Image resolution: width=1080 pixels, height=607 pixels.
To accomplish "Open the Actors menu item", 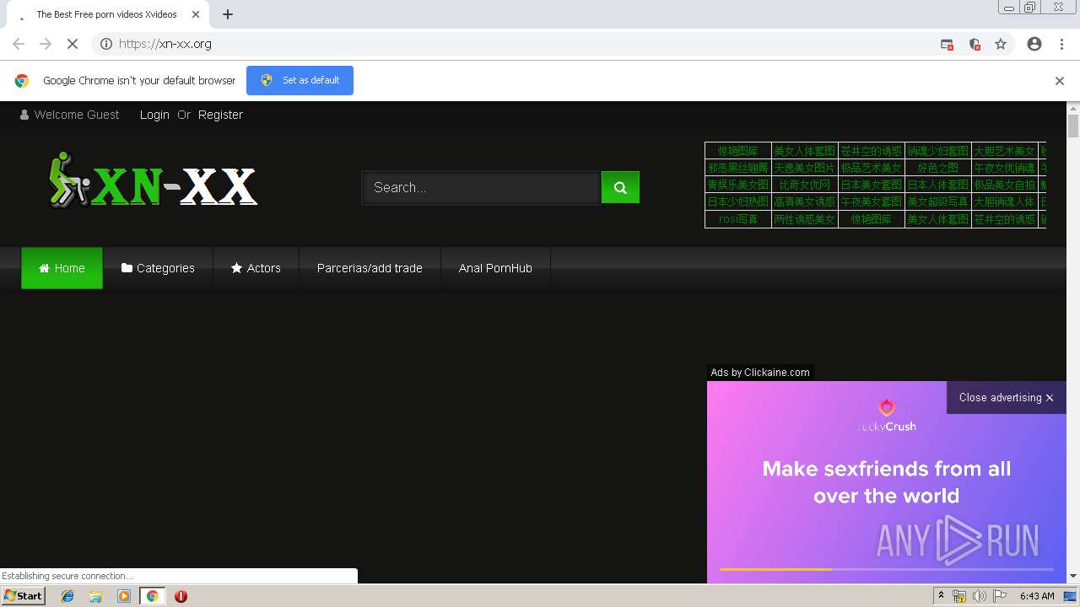I will click(x=256, y=268).
